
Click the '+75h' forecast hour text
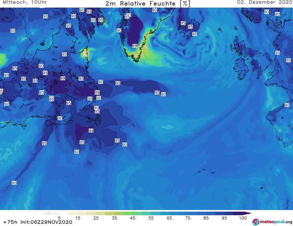click(10, 222)
